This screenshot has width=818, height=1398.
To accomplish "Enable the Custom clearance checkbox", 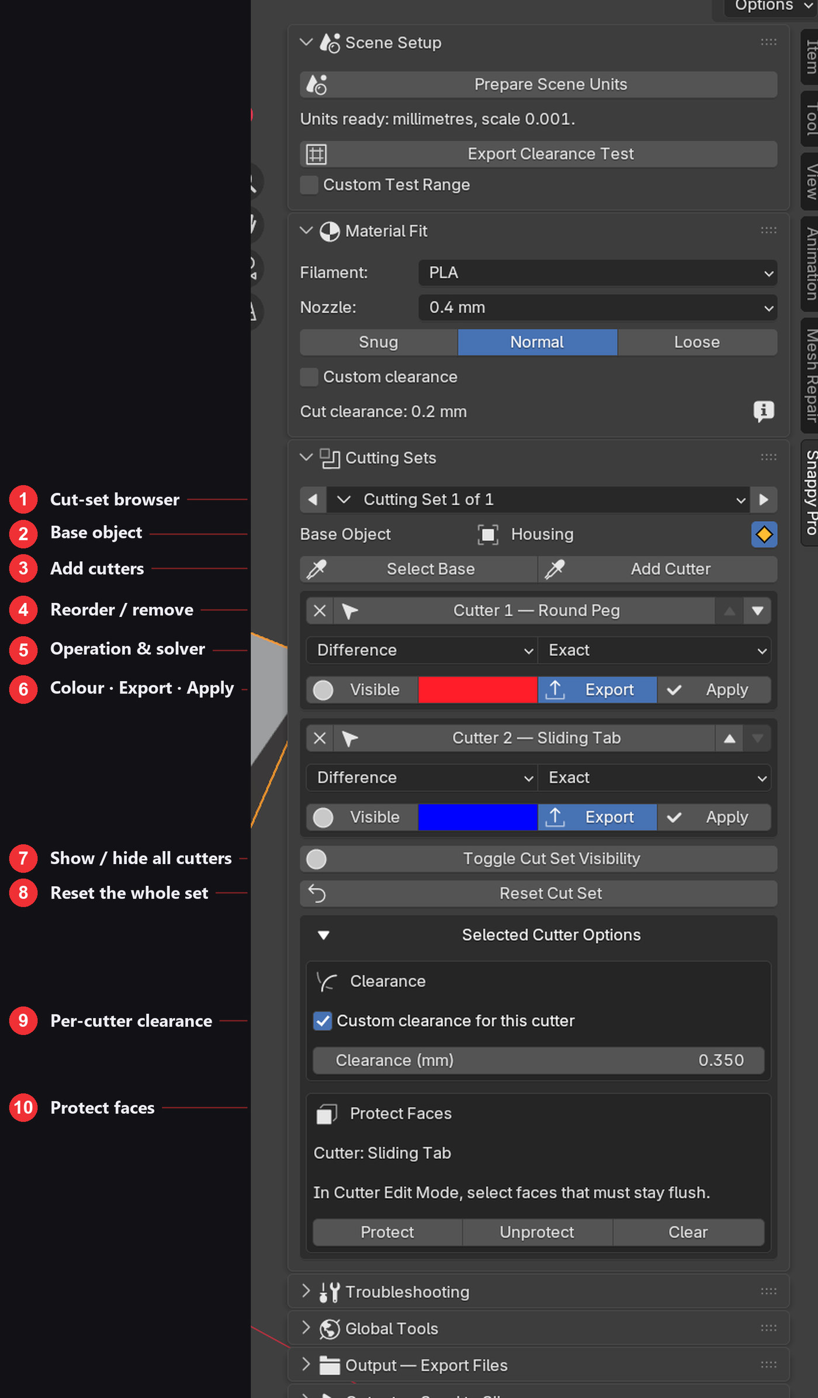I will [309, 377].
